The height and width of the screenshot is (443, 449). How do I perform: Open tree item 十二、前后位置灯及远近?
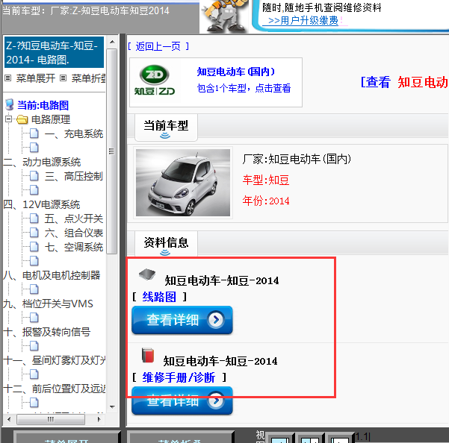point(55,389)
